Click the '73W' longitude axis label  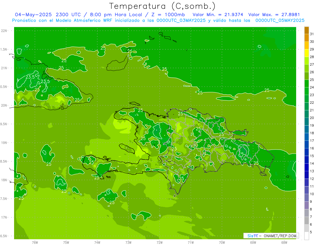[128, 242]
